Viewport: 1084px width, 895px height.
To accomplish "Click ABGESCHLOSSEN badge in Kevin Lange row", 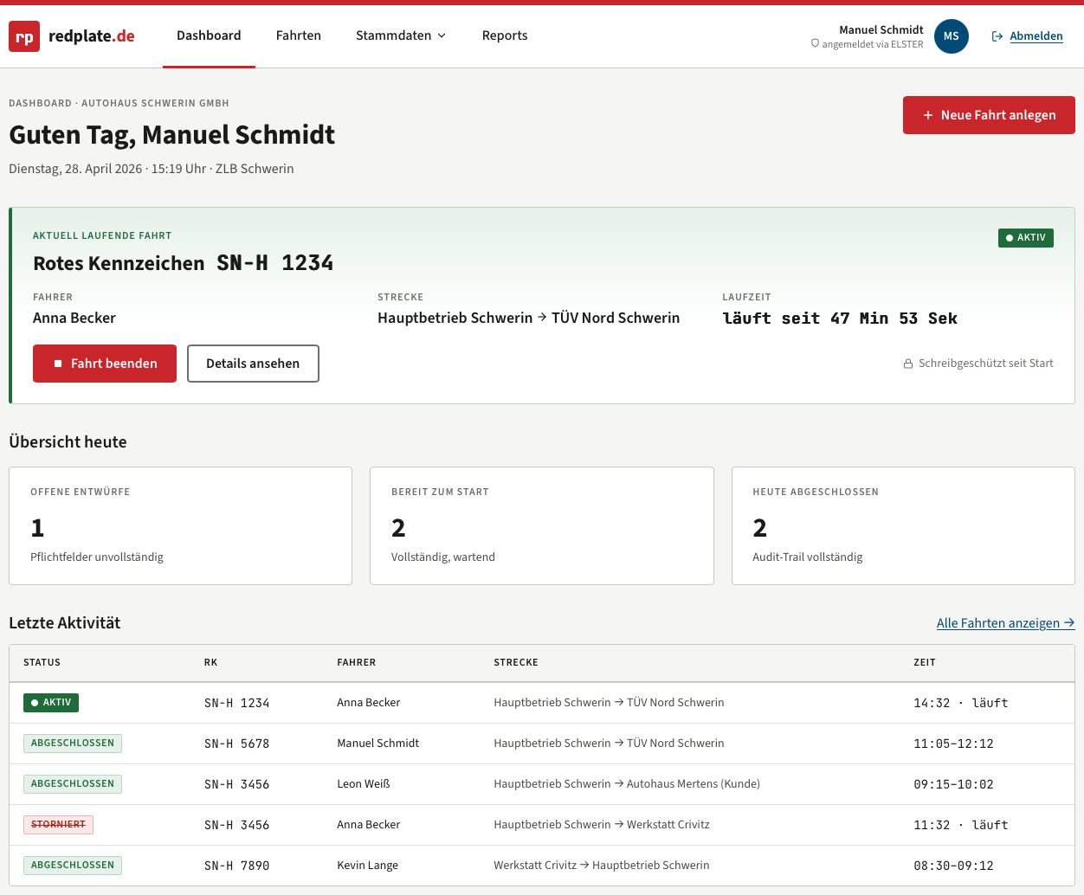I will pos(73,866).
